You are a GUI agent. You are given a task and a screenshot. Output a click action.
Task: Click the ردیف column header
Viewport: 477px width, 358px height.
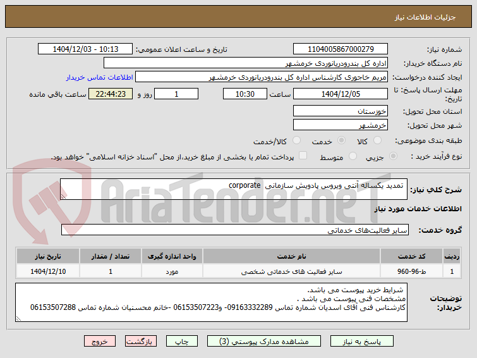pos(452,256)
